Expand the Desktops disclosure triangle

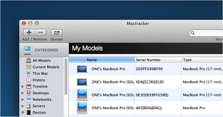click(23, 93)
